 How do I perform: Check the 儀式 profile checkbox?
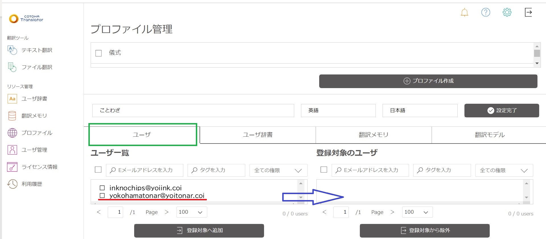[99, 53]
